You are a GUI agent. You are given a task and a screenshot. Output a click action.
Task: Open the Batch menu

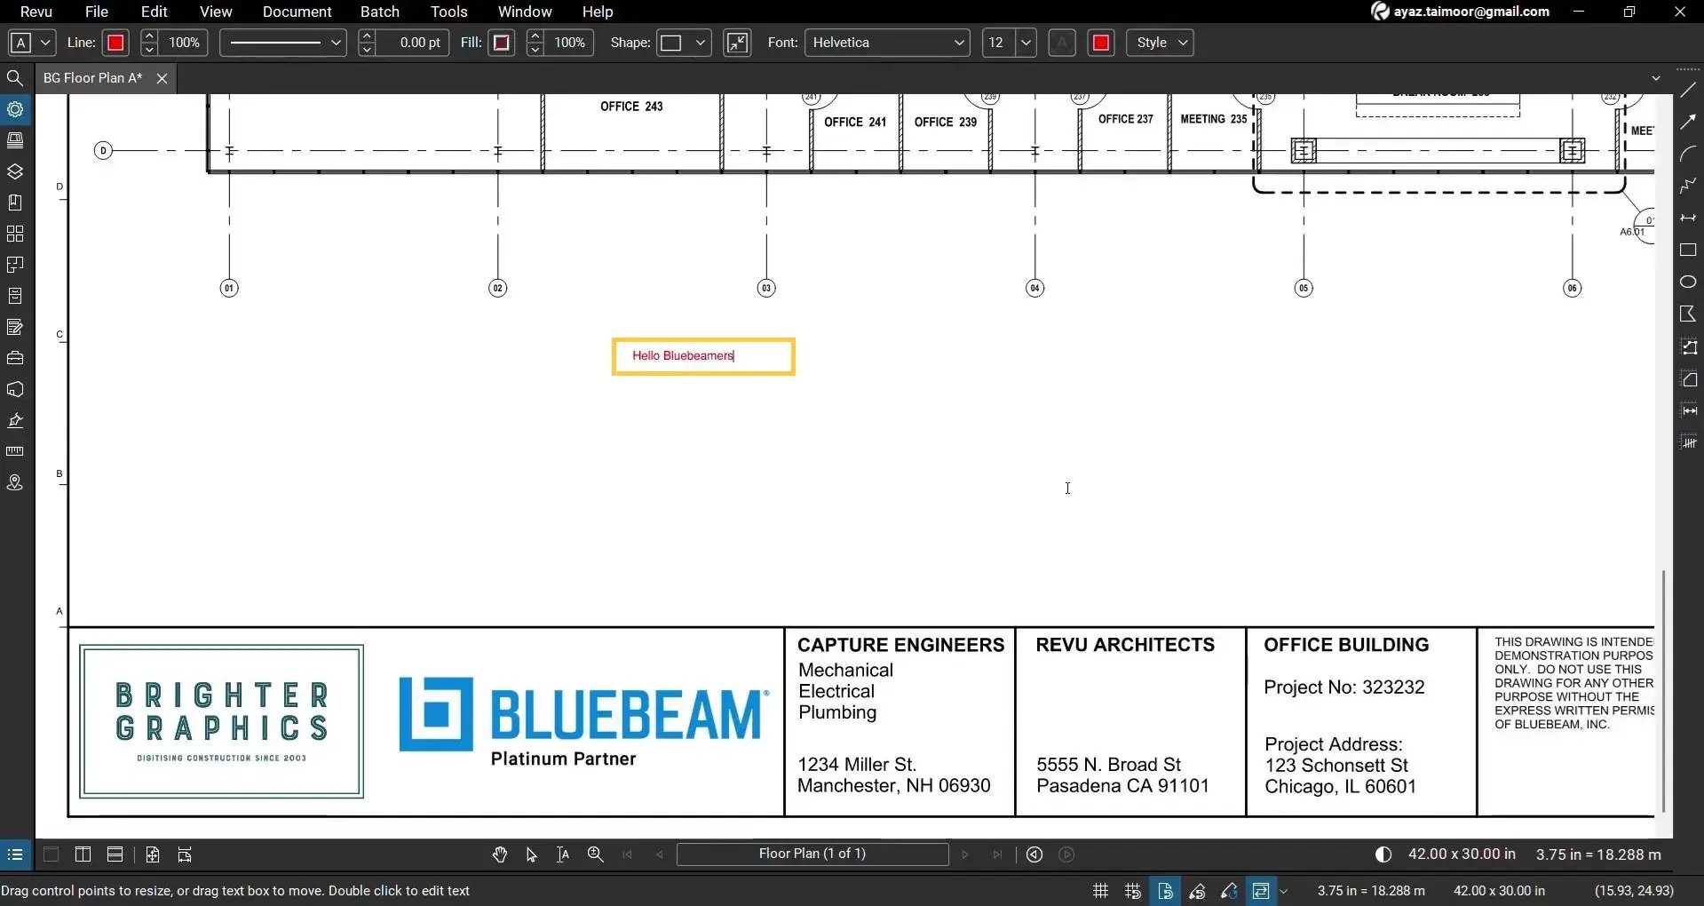pos(379,12)
